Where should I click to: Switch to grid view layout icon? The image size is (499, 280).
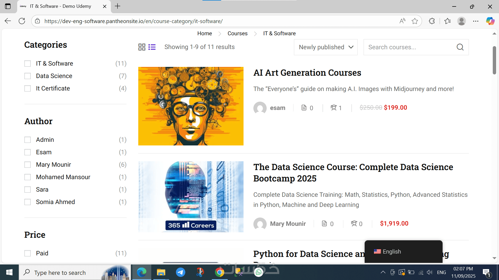point(142,47)
